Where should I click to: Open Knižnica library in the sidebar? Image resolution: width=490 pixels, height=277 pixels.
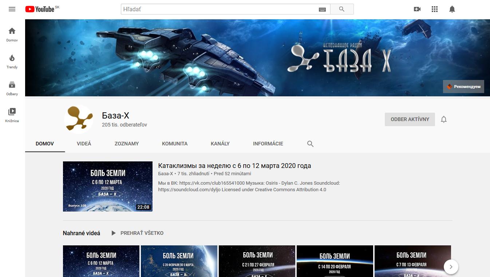(x=12, y=115)
